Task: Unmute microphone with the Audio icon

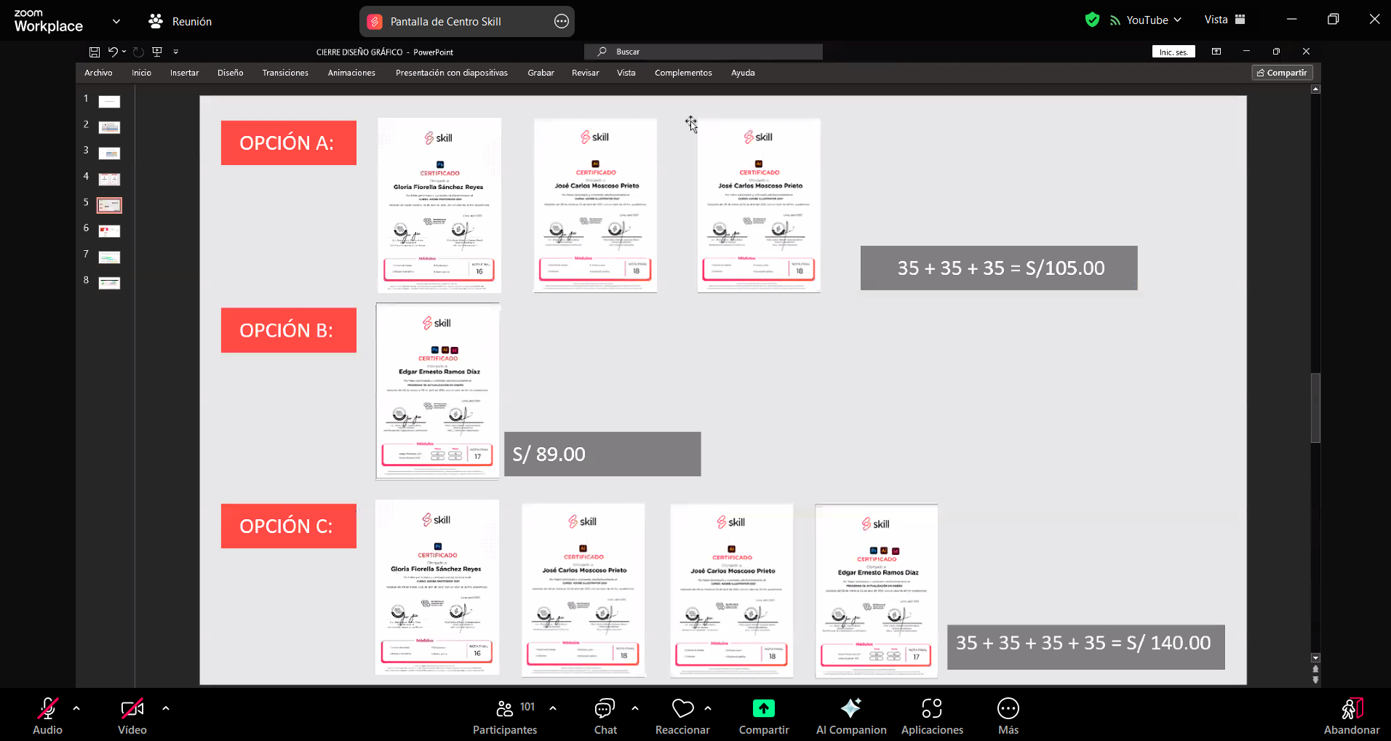Action: coord(47,709)
